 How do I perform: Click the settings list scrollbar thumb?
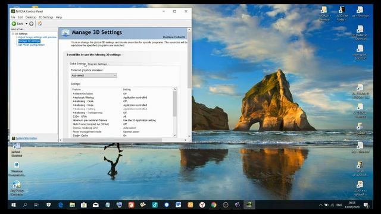(174, 104)
